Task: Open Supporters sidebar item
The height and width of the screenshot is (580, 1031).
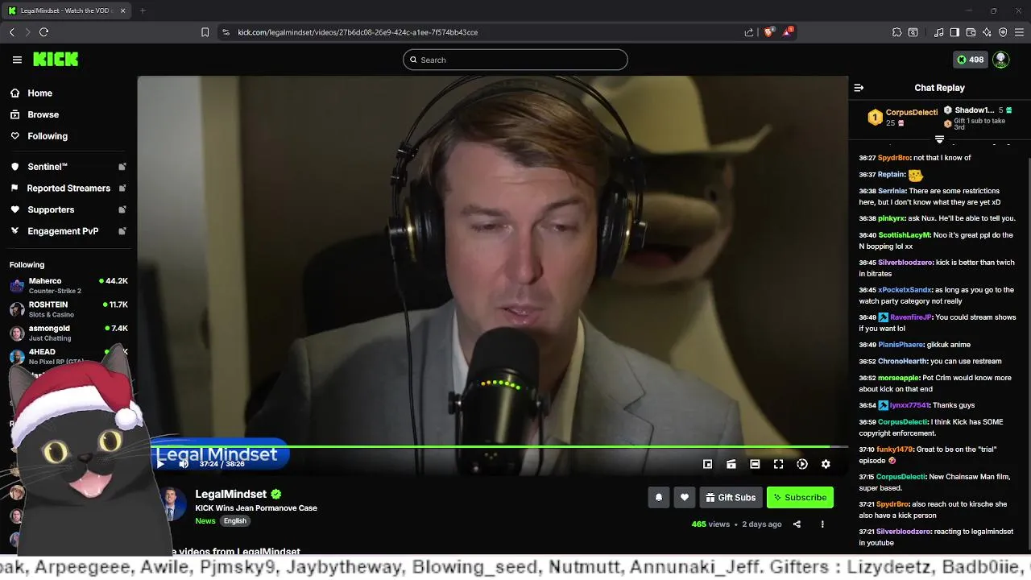Action: pos(66,209)
